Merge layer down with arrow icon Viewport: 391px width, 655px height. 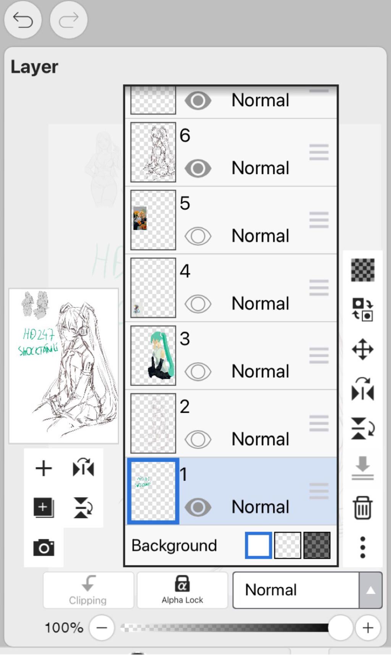[x=363, y=468]
